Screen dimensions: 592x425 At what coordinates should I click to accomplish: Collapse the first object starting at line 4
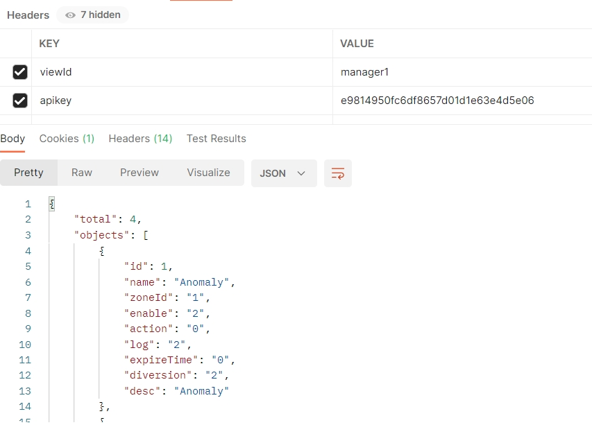[x=102, y=250]
